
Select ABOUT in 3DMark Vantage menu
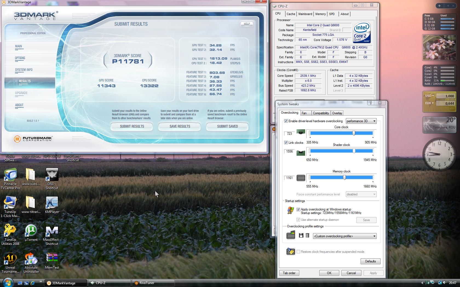click(x=19, y=105)
